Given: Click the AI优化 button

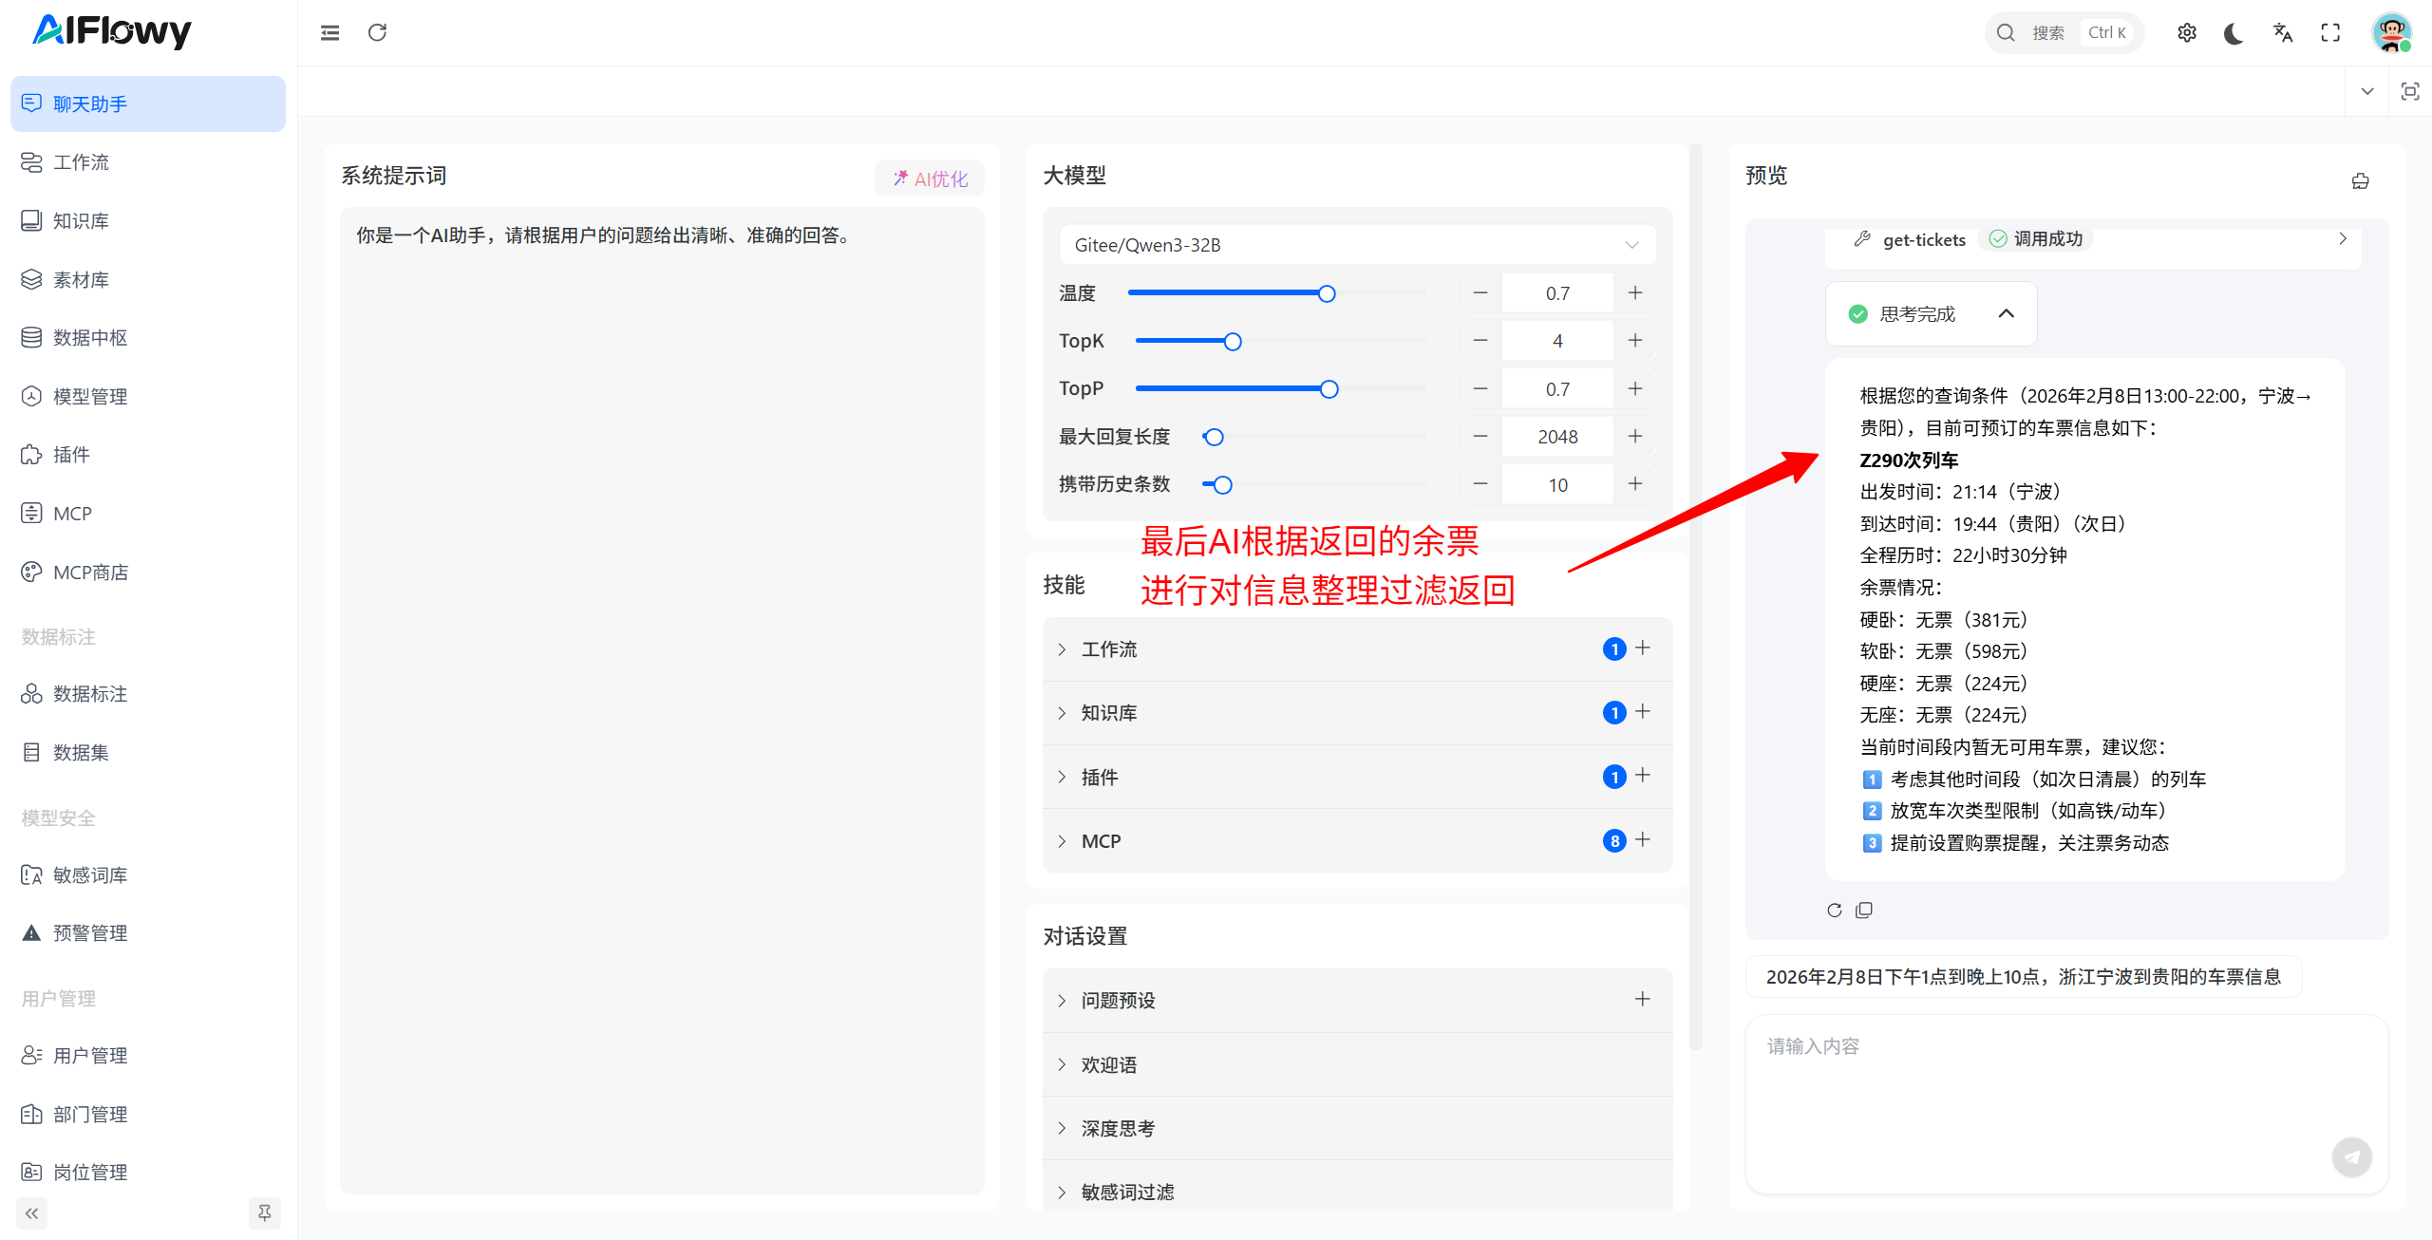Looking at the screenshot, I should point(929,178).
